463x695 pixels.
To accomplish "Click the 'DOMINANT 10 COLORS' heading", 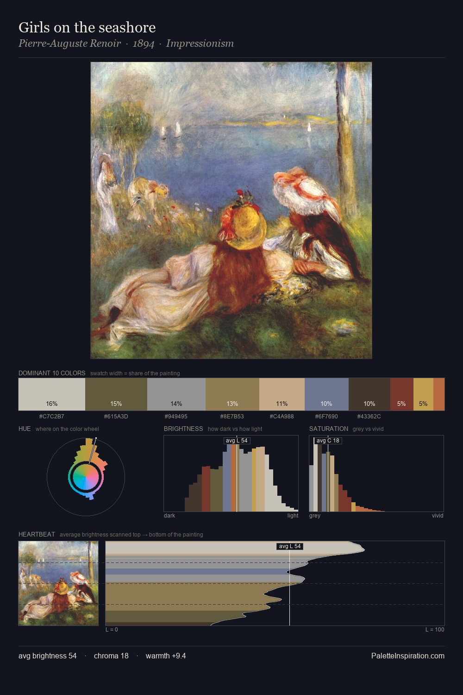I will click(52, 373).
